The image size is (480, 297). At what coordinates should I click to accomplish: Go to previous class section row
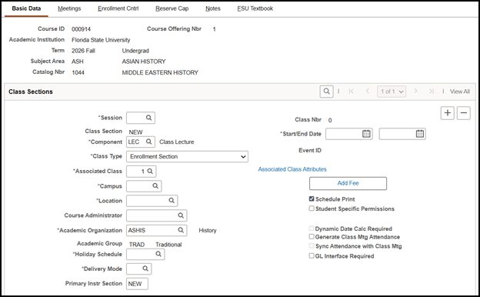tap(368, 92)
